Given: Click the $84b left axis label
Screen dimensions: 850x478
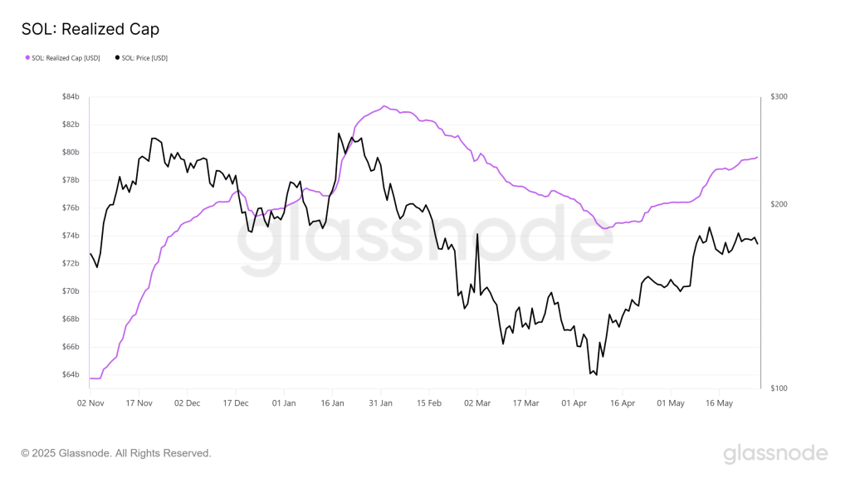Looking at the screenshot, I should click(71, 96).
